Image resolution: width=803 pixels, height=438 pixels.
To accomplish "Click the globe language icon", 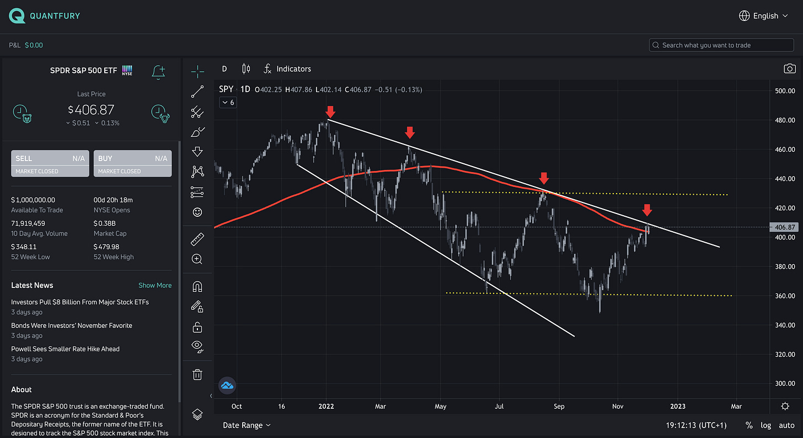I will point(744,16).
